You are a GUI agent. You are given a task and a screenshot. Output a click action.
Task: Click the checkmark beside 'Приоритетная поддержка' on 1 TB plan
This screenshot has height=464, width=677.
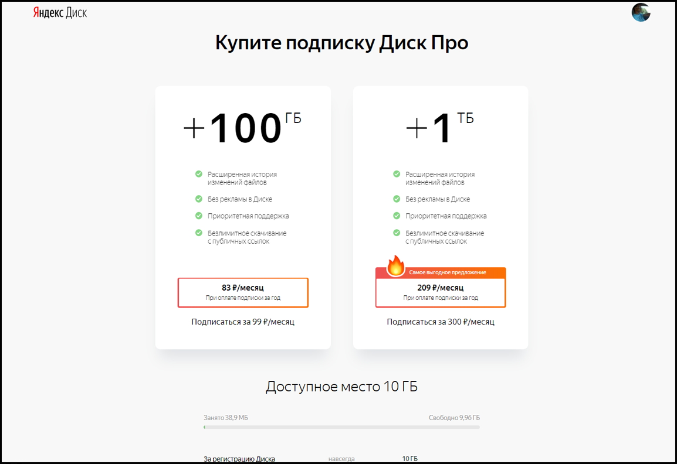coord(397,215)
